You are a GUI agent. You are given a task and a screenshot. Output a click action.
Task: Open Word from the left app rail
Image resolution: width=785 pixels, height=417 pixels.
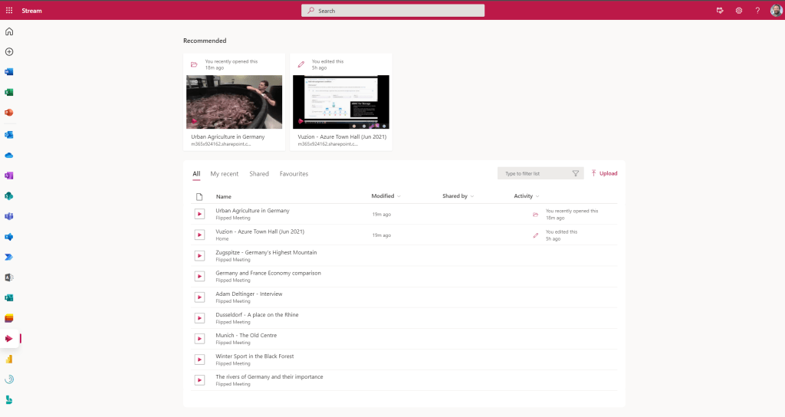(x=9, y=72)
